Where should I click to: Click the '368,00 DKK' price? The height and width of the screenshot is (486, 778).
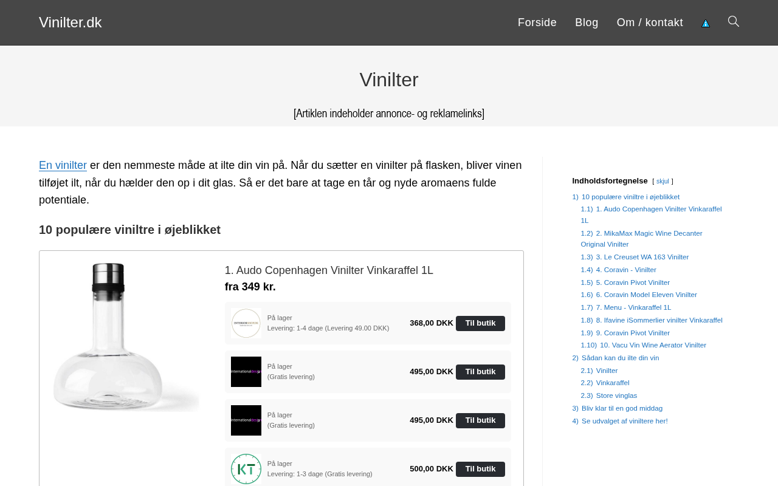tap(432, 323)
